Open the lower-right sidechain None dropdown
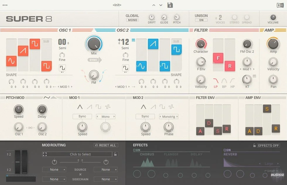The width and height of the screenshot is (287, 185). tap(106, 179)
